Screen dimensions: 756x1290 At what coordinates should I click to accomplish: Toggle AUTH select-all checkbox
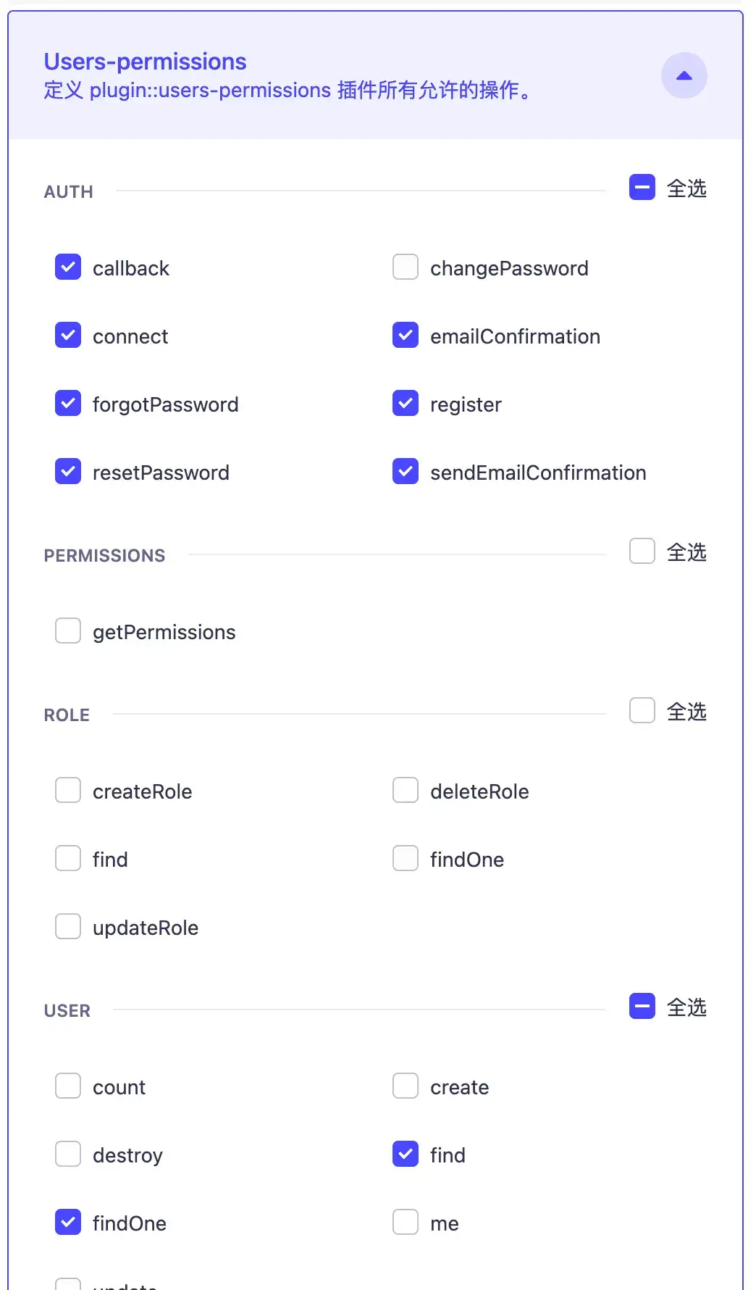pyautogui.click(x=642, y=187)
